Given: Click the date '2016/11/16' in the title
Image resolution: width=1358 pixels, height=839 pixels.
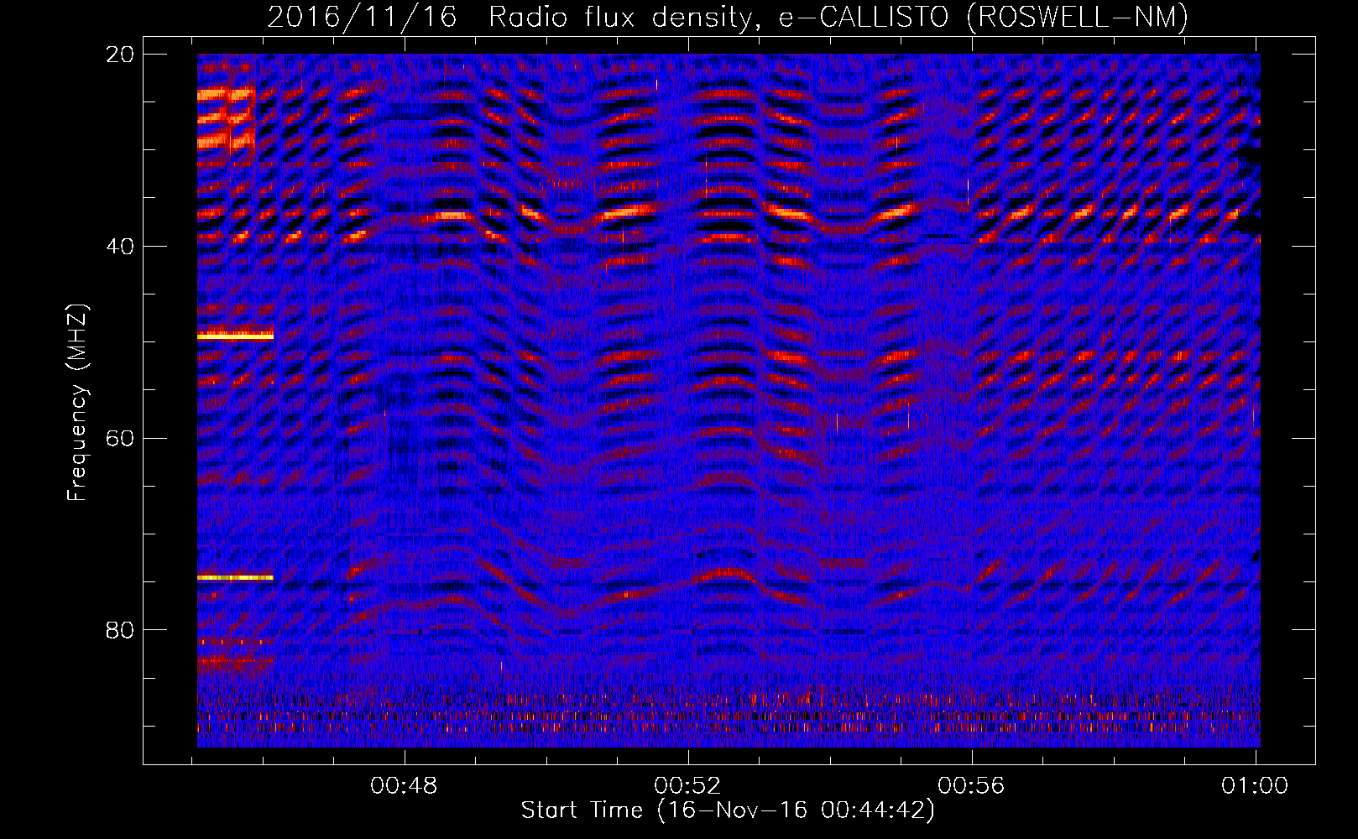Looking at the screenshot, I should [363, 17].
